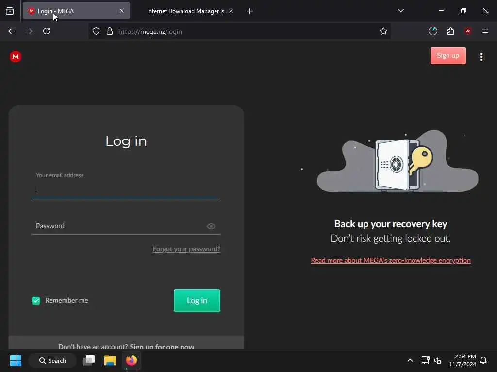Click the green Log in button
This screenshot has width=497, height=372.
pyautogui.click(x=197, y=300)
